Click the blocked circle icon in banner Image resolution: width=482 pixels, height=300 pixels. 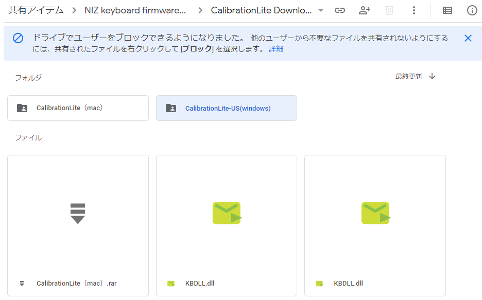(x=18, y=39)
